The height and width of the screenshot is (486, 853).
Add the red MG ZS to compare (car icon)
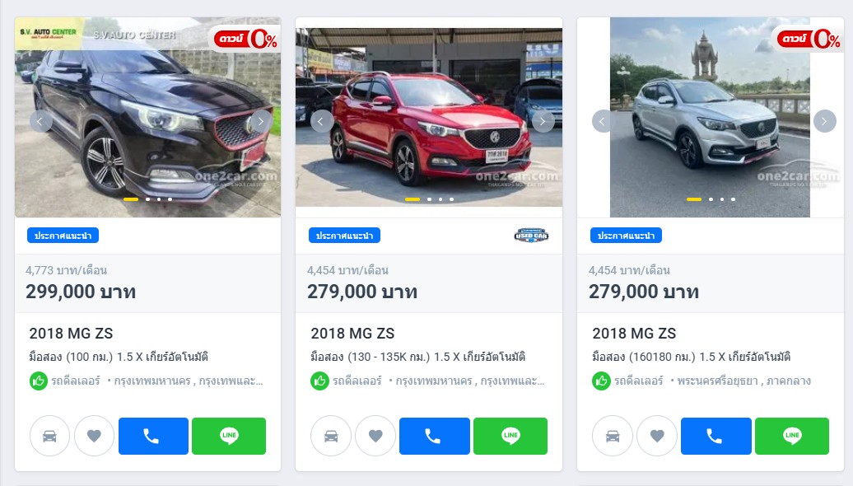click(331, 436)
